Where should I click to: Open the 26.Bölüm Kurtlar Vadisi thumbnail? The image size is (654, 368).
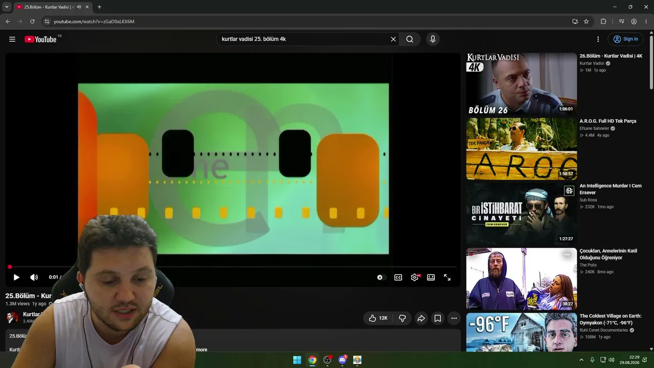pyautogui.click(x=522, y=84)
